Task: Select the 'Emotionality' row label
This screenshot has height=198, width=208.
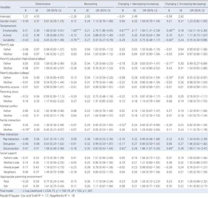Action: [10, 30]
